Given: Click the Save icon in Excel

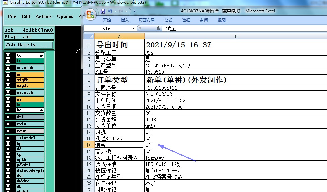Looking at the screenshot, I should [x=103, y=11].
